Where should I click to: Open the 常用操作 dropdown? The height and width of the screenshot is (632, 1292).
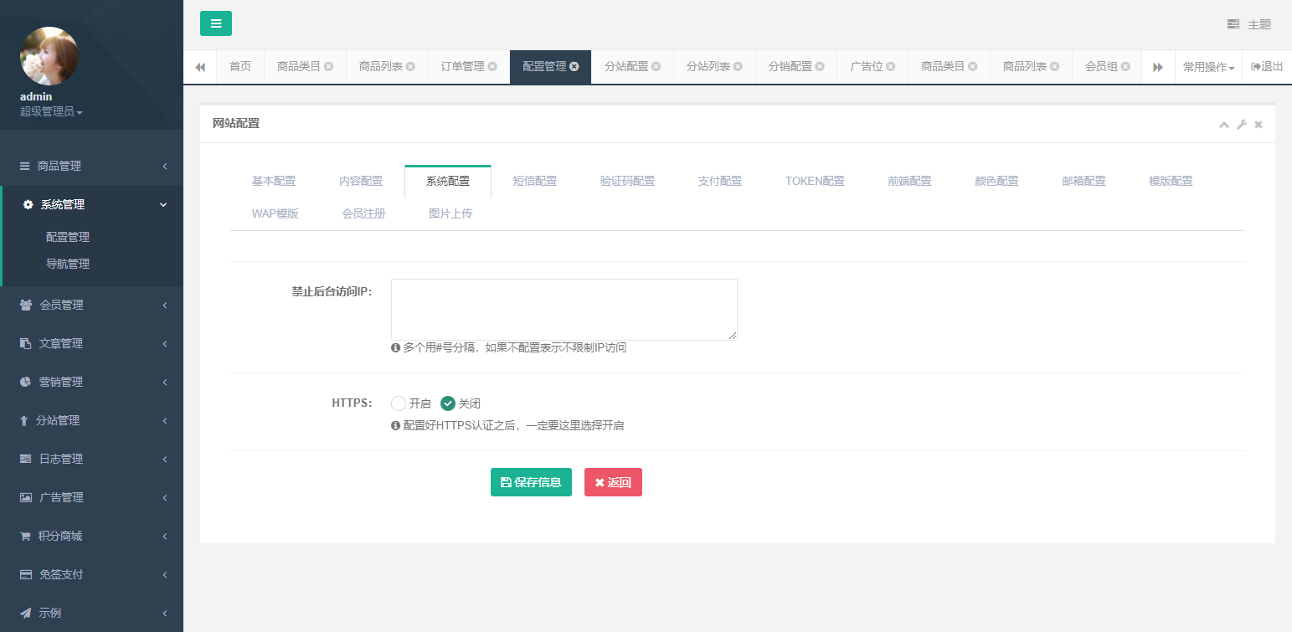(x=1208, y=67)
